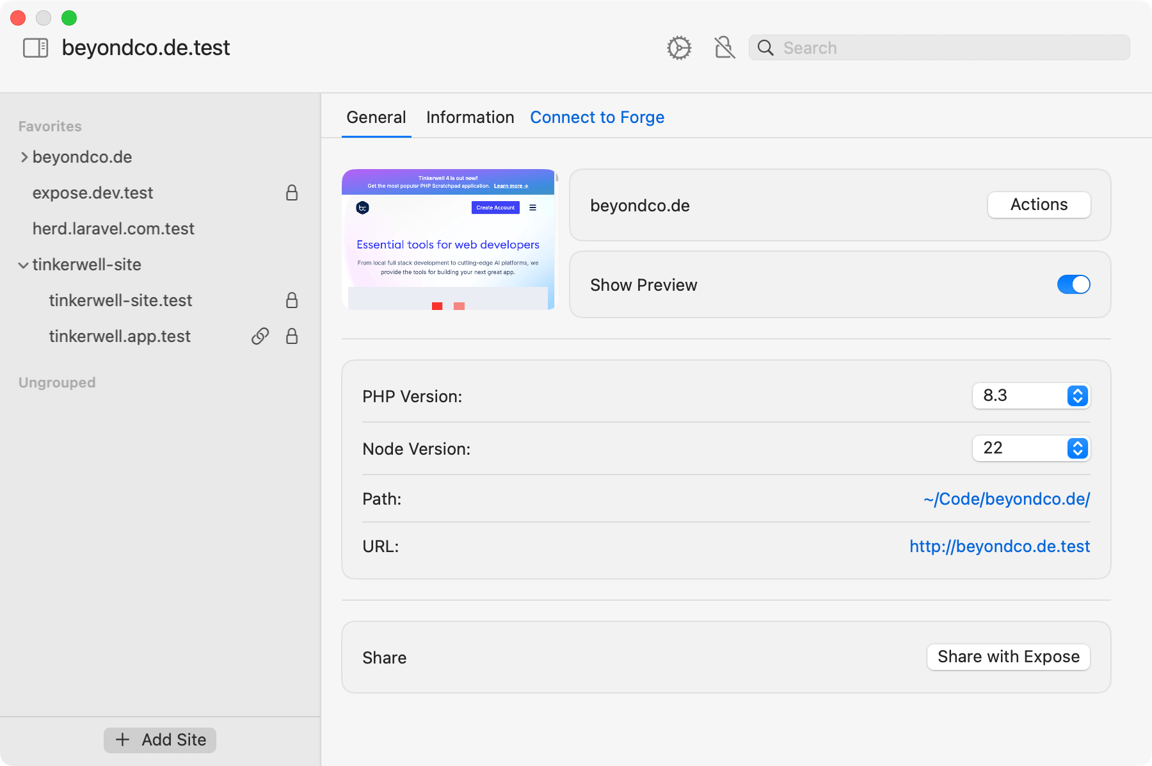Screen dimensions: 1152x766
Task: Select tinkerwell-site.test in the sidebar
Action: [120, 300]
